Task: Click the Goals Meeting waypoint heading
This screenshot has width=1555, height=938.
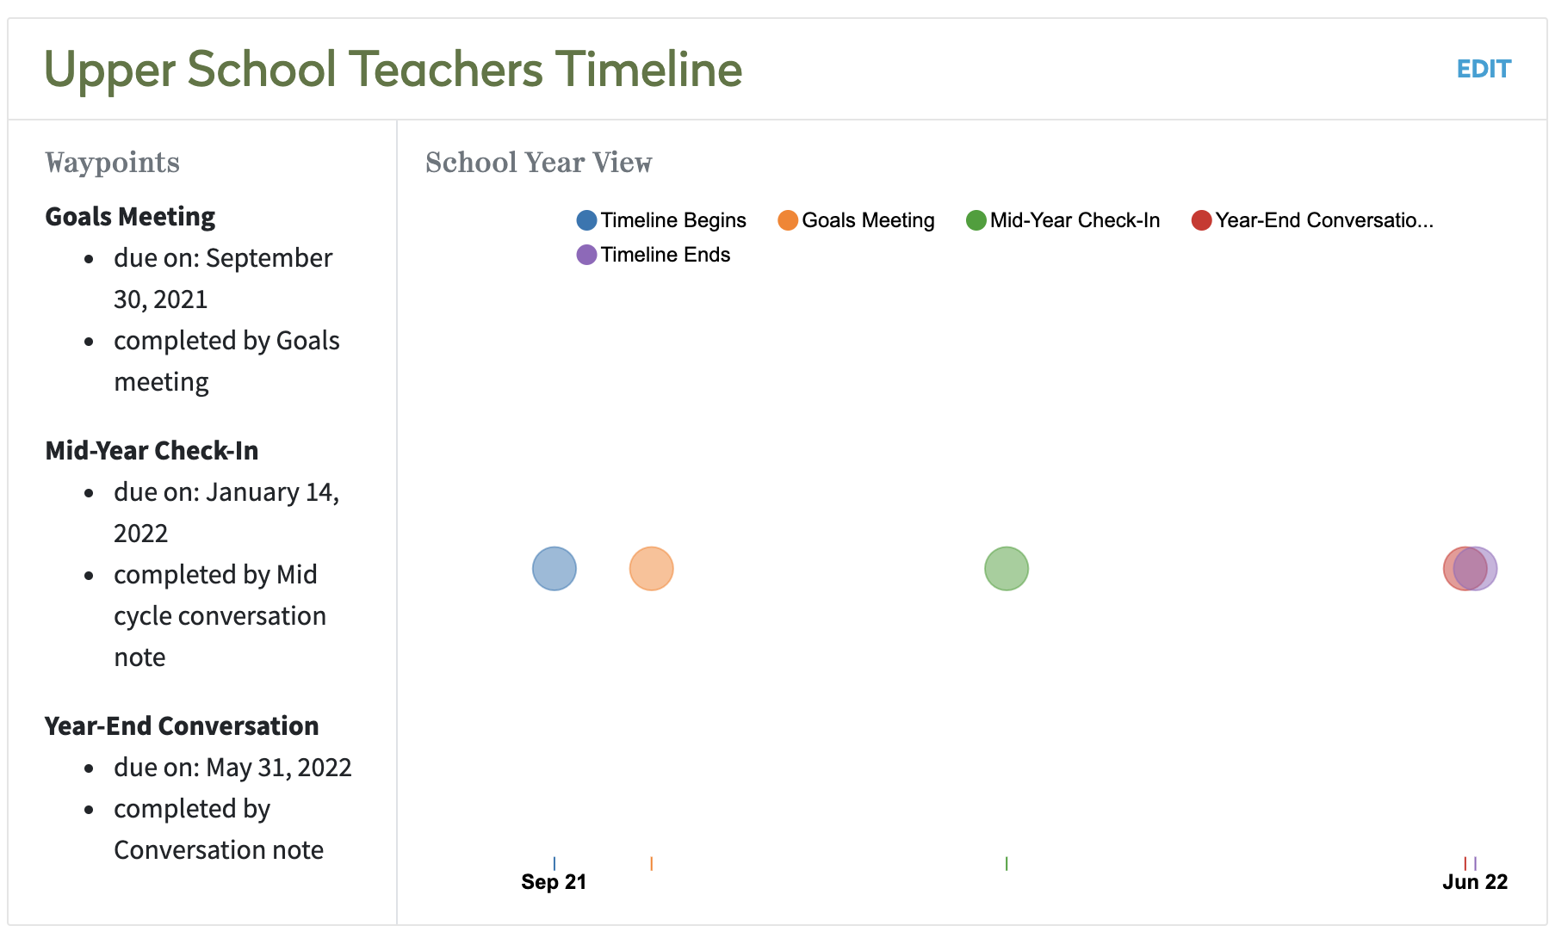Action: (x=130, y=217)
